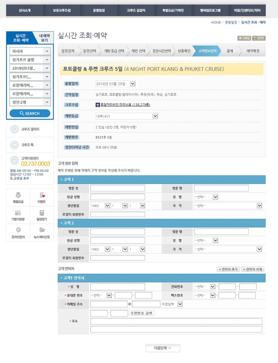
Task: Click the 프린트 print icon button
Action: pos(259,38)
